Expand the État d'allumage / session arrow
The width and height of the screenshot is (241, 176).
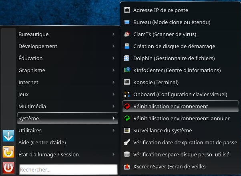[114, 154]
